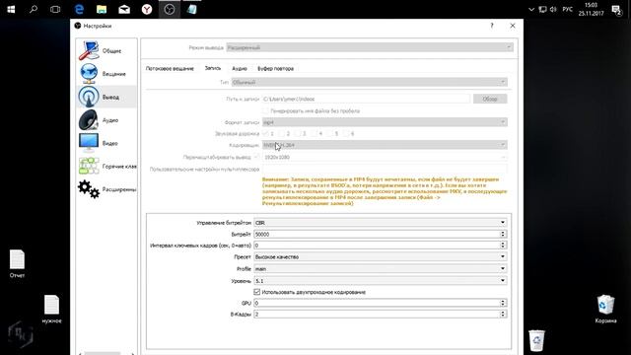This screenshot has width=631, height=355.
Task: Close the Настройки dialog
Action: pyautogui.click(x=513, y=26)
